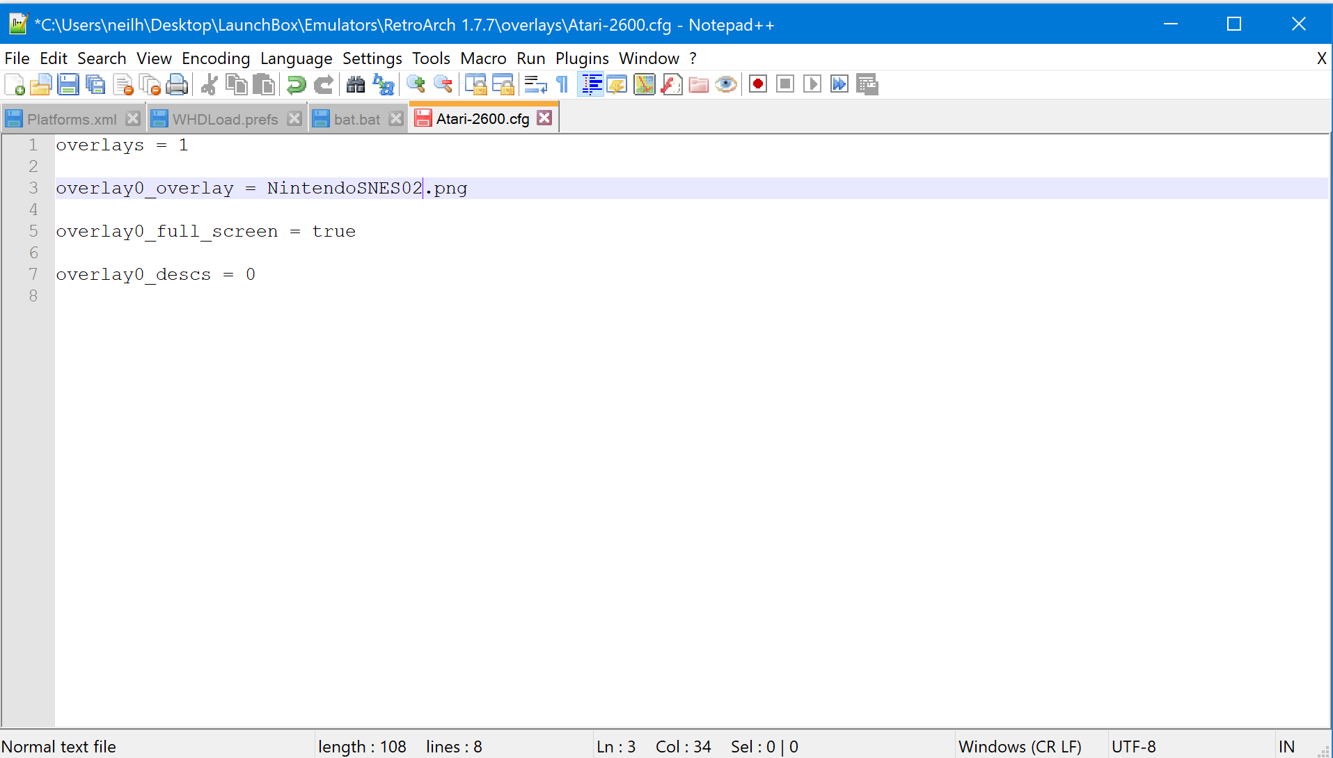Close the bat.bat tab

point(396,118)
